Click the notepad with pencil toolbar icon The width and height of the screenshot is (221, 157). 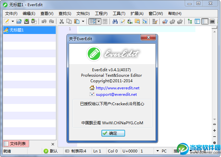tap(122, 21)
